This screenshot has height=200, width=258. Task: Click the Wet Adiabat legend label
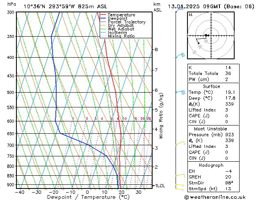(x=121, y=29)
